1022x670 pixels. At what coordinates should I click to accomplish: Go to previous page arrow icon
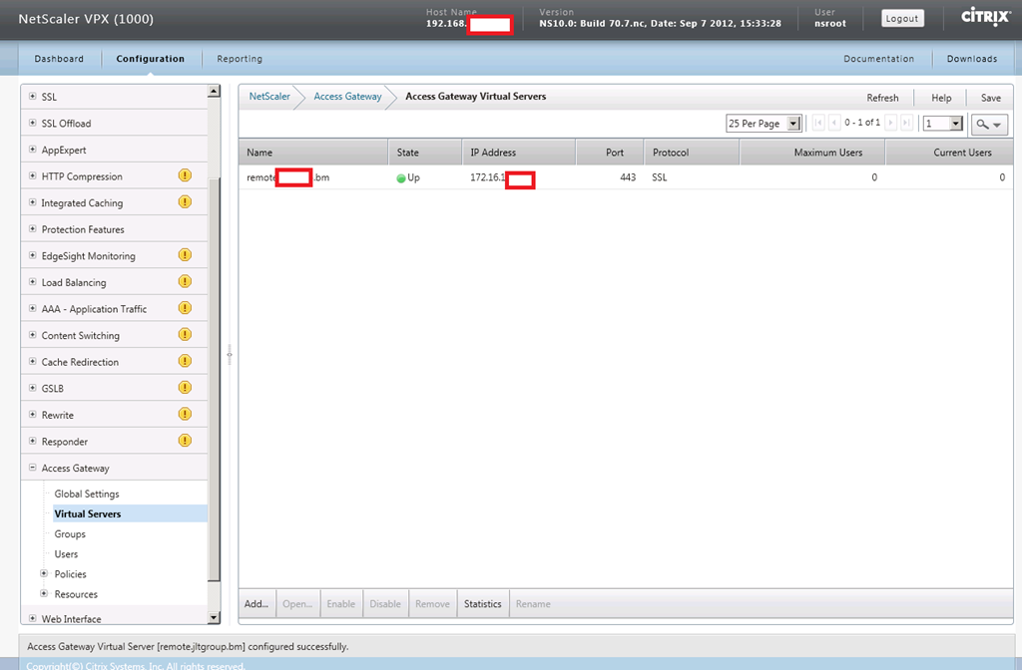coord(833,123)
